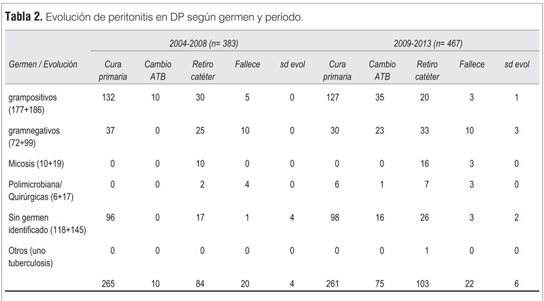Click the total 84 in bottom row
The image size is (544, 301).
[199, 283]
